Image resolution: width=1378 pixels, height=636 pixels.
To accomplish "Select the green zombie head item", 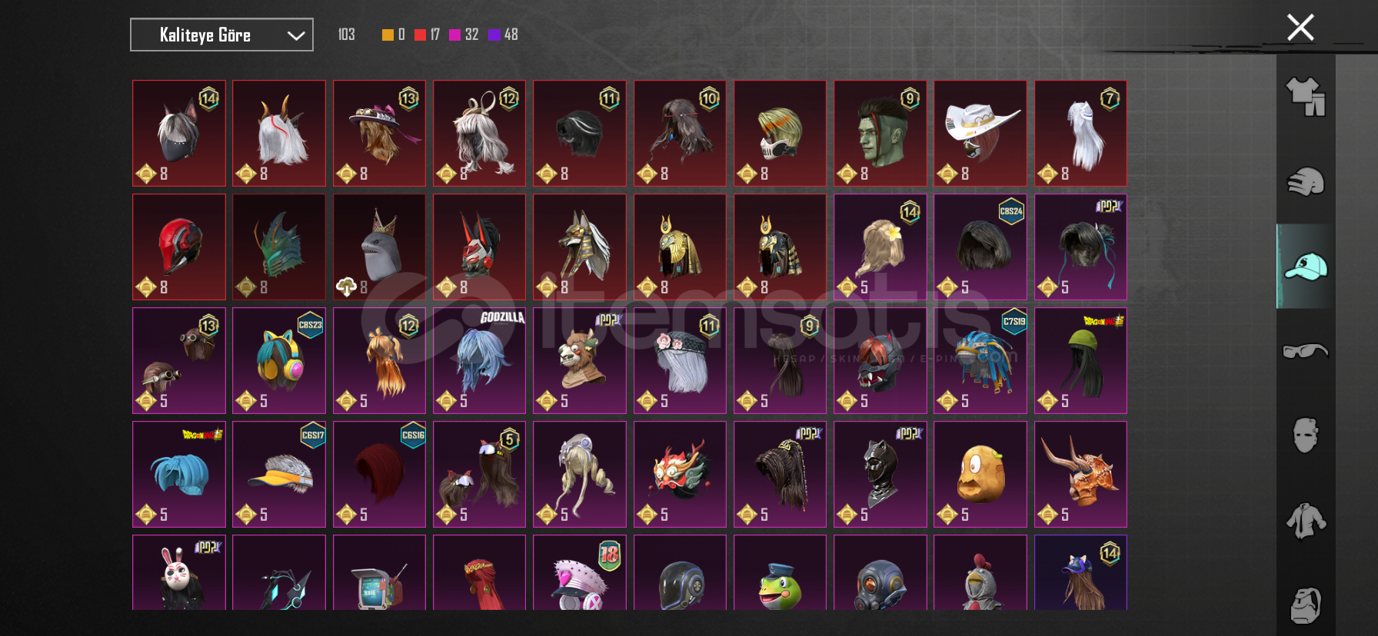I will pos(880,133).
